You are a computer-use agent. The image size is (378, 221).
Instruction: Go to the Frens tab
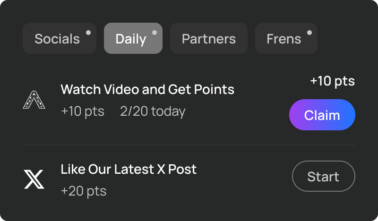(283, 39)
